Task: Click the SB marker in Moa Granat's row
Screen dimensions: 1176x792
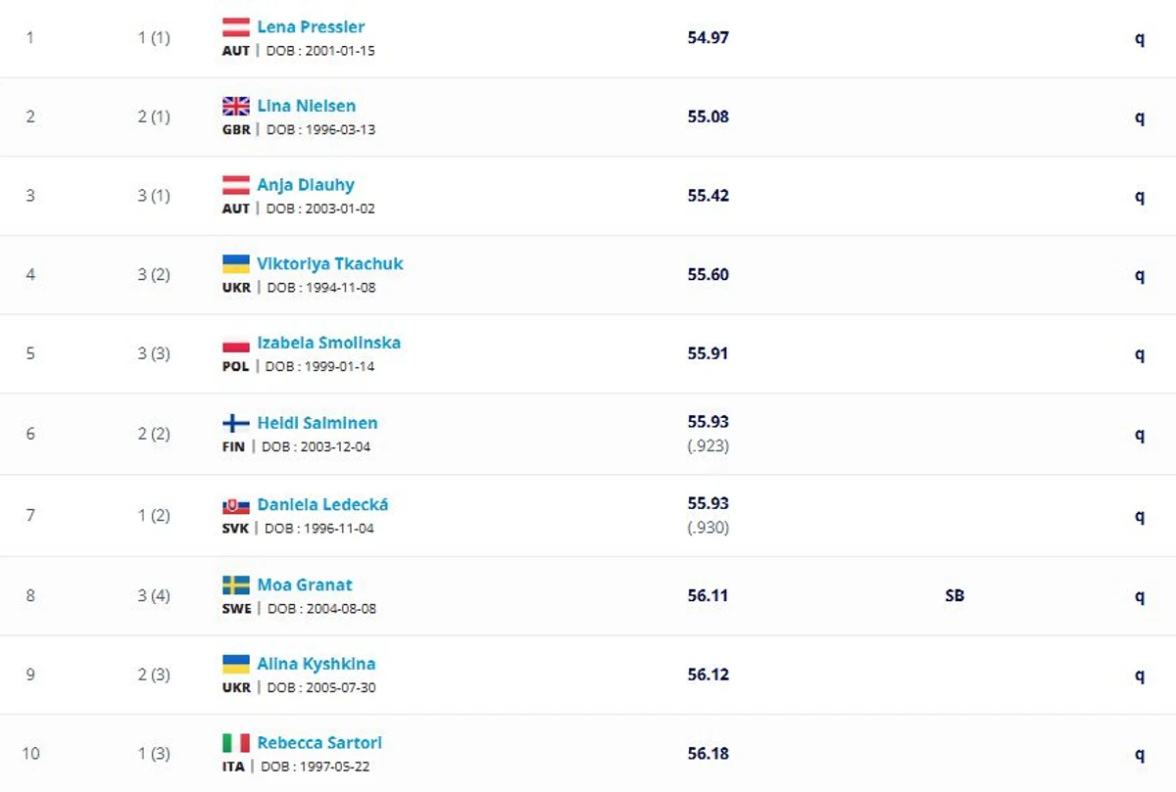Action: coord(955,595)
